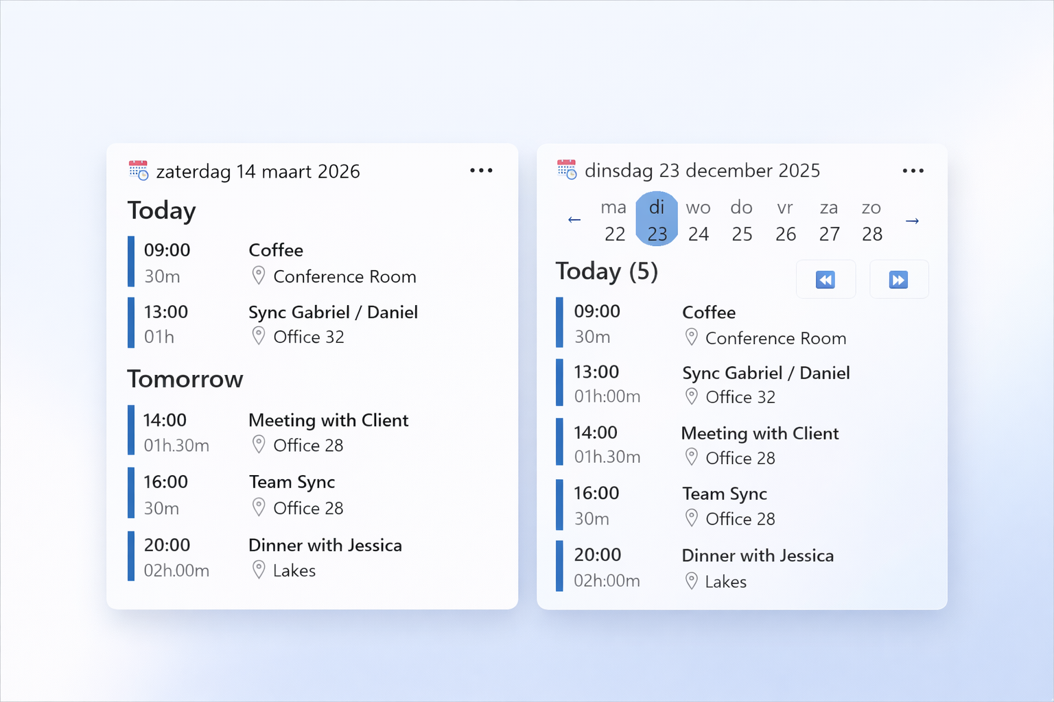Image resolution: width=1054 pixels, height=702 pixels.
Task: Click the calendar icon beside zaterdag 14 maart 2026
Action: click(138, 171)
